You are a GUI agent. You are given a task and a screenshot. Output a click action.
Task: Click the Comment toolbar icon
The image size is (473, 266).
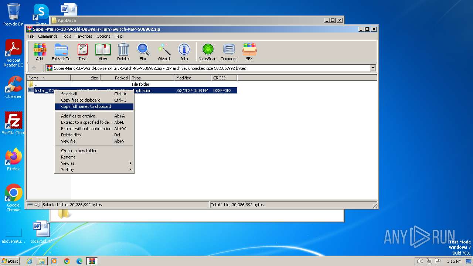[x=229, y=52]
